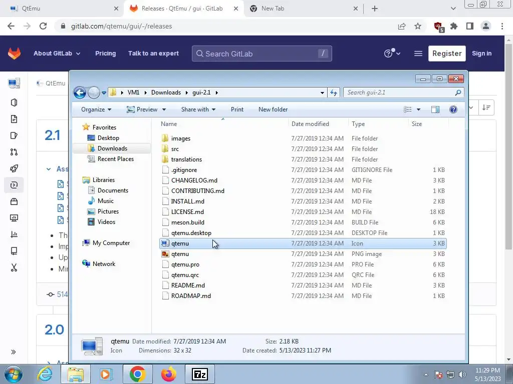Open the Organize menu
Screen dimensions: 513x384
coord(96,109)
